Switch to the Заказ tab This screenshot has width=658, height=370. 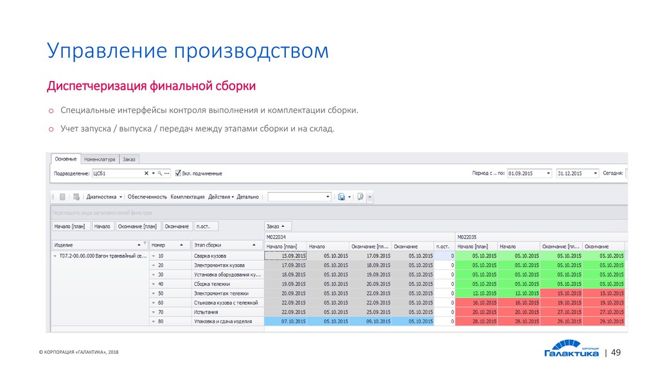pos(129,159)
